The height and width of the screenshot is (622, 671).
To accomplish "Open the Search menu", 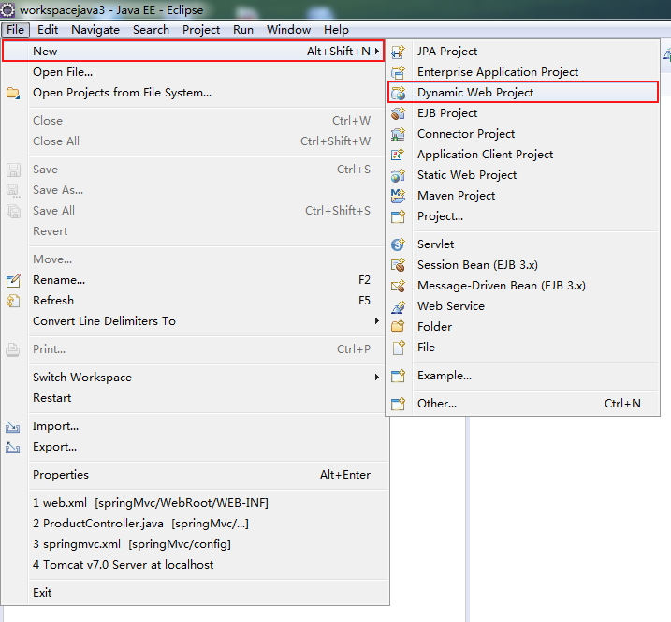I will (151, 30).
